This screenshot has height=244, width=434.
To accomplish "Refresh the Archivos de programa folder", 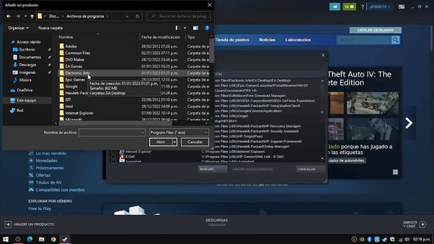I will (x=137, y=16).
